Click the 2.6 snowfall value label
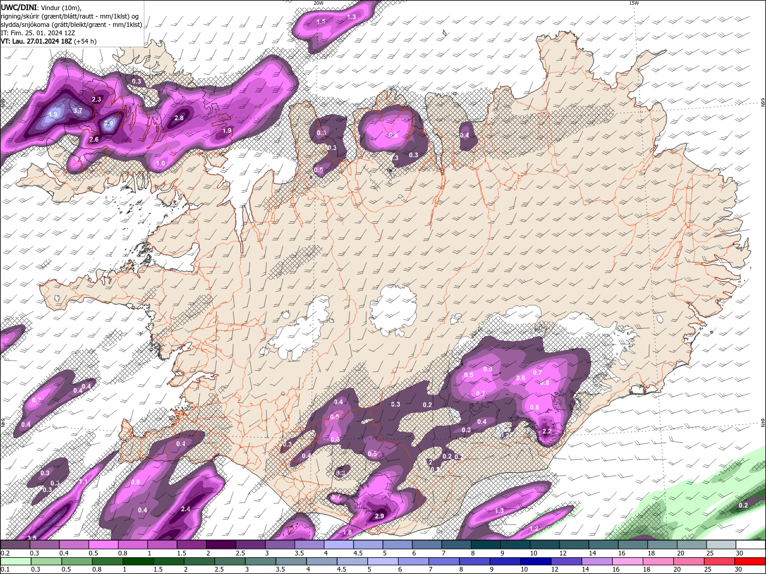The height and width of the screenshot is (574, 766). coord(94,139)
